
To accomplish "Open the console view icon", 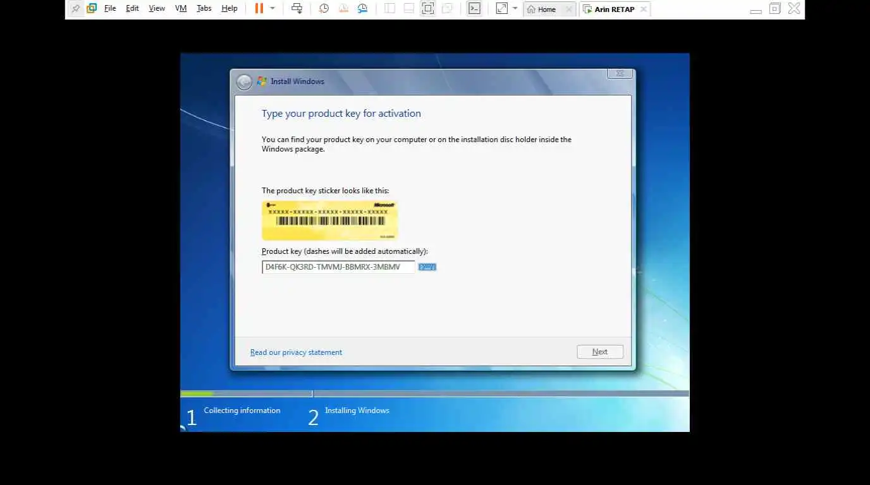I will (474, 9).
